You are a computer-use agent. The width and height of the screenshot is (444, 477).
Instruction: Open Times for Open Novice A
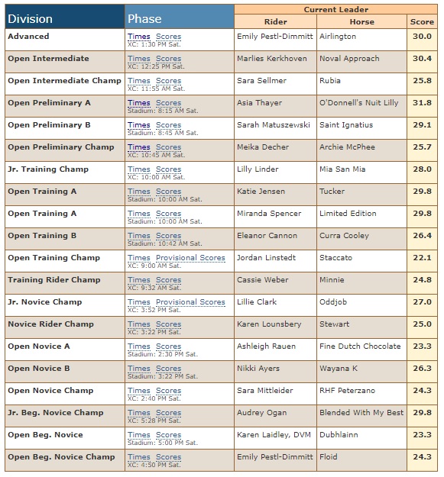[139, 346]
